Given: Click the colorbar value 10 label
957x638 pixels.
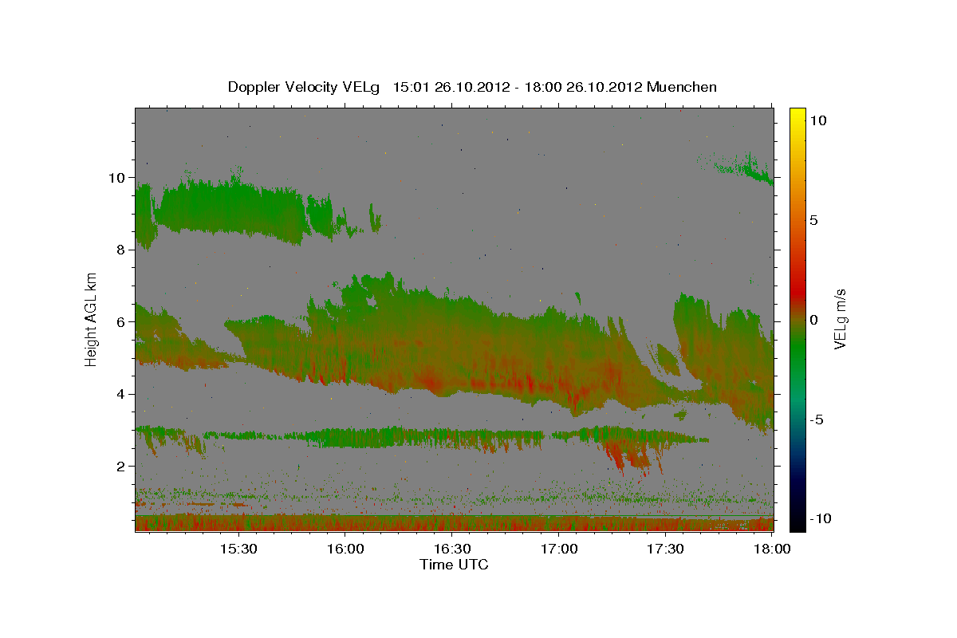Looking at the screenshot, I should tap(817, 120).
